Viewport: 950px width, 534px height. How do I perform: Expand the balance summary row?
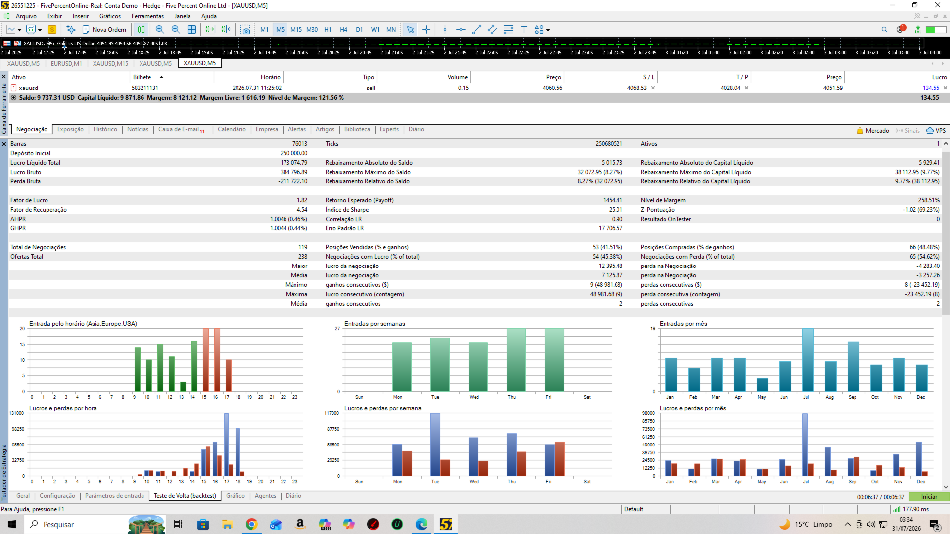(x=14, y=98)
